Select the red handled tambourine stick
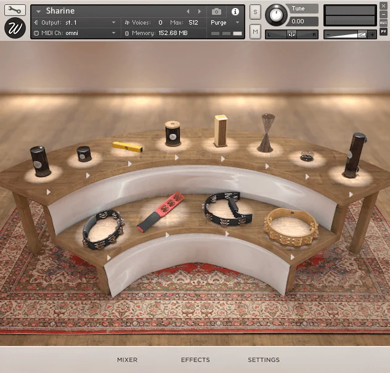This screenshot has height=373, width=390. (x=160, y=212)
